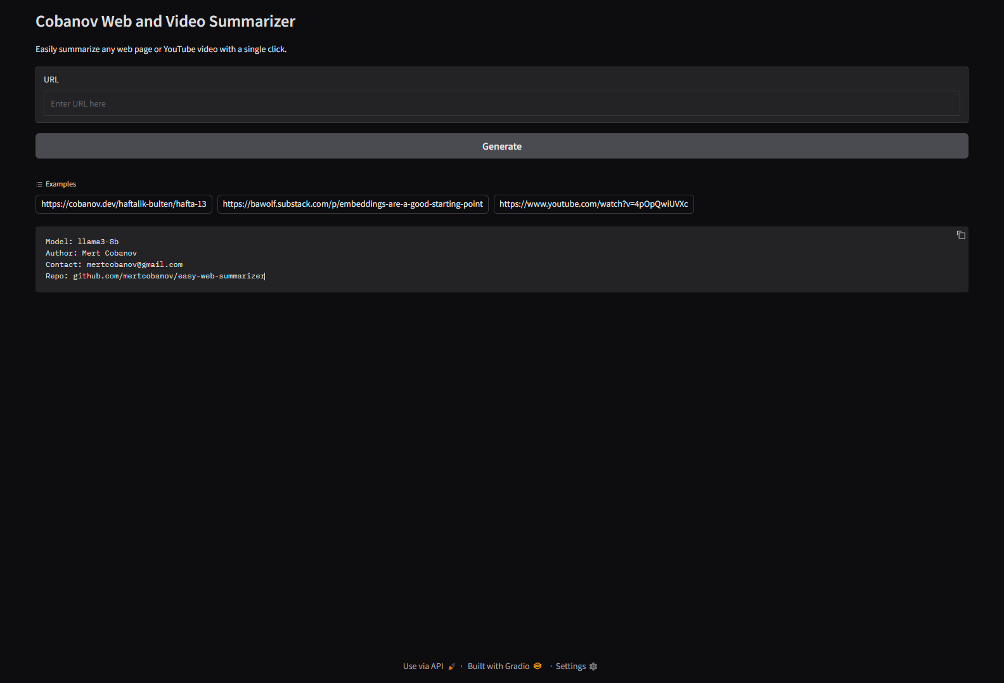Select the bawolf.substack.com embeddings example
The image size is (1004, 683).
tap(352, 204)
